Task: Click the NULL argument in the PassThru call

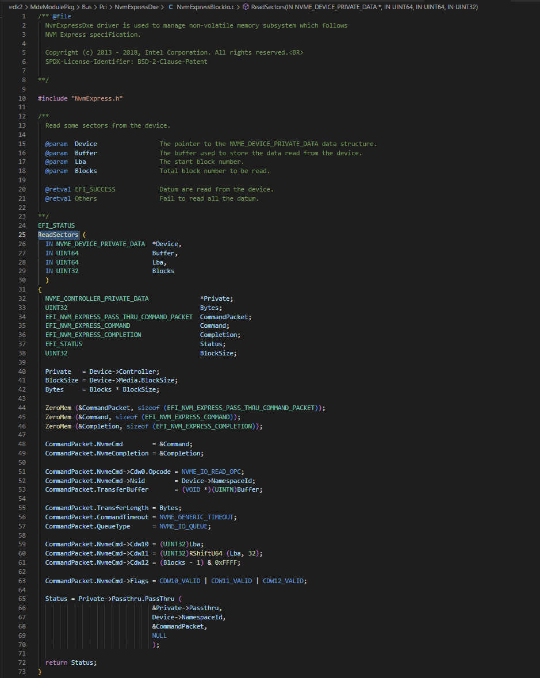Action: 159,635
